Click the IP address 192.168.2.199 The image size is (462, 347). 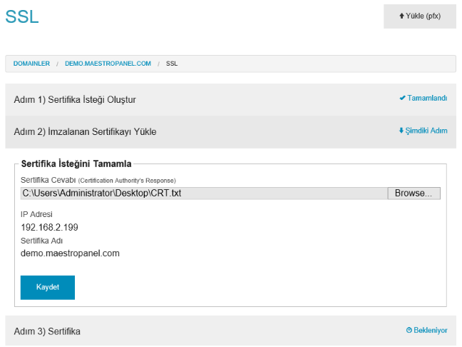coord(49,227)
